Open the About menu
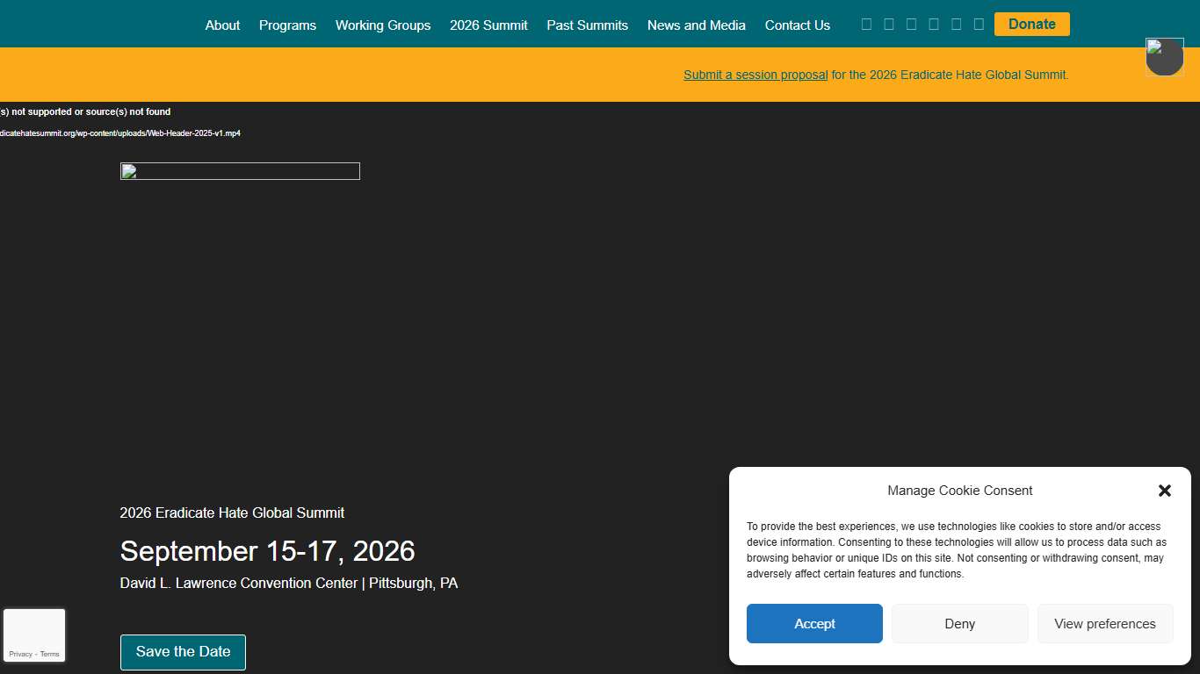The image size is (1200, 674). click(x=222, y=25)
